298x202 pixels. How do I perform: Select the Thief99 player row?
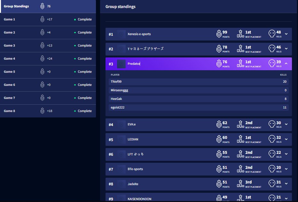click(x=199, y=82)
